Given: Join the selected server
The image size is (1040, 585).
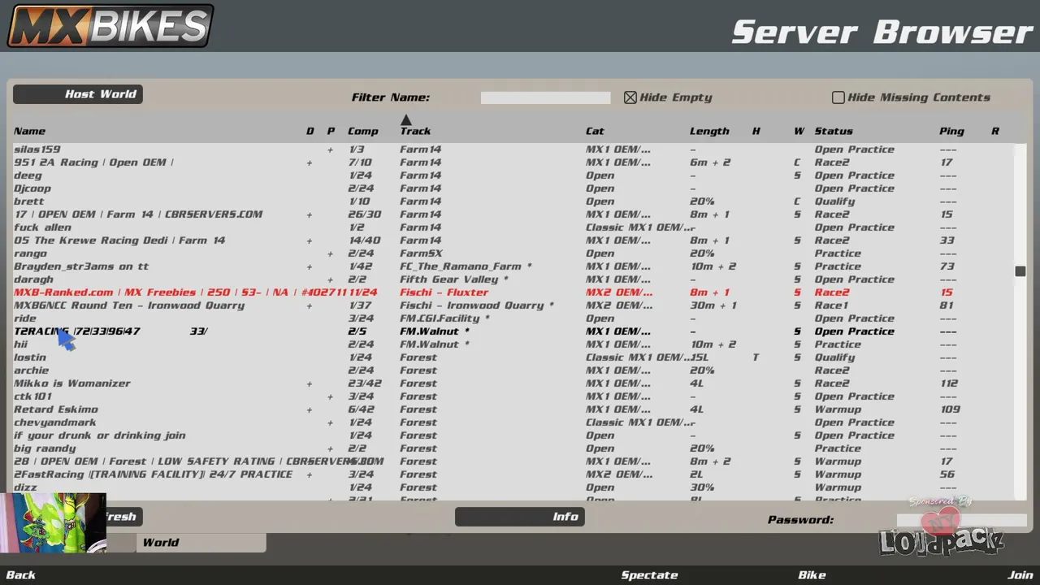Looking at the screenshot, I should click(x=1020, y=575).
